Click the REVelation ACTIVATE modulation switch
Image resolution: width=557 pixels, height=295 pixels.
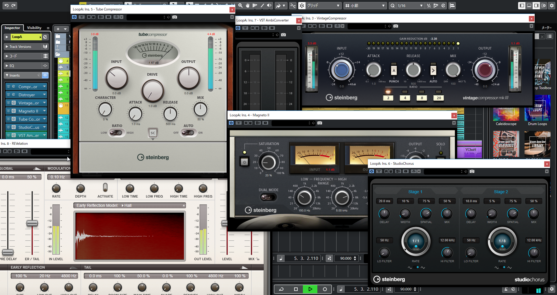tap(105, 187)
